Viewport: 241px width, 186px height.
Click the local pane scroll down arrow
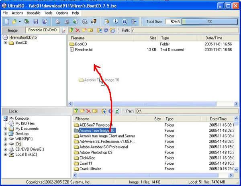coord(236,170)
